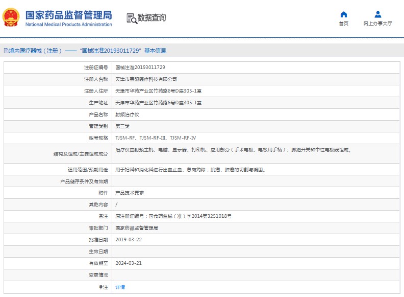This screenshot has height=297, width=404.
Task: Click the 数据查询 heading text
Action: click(x=151, y=18)
